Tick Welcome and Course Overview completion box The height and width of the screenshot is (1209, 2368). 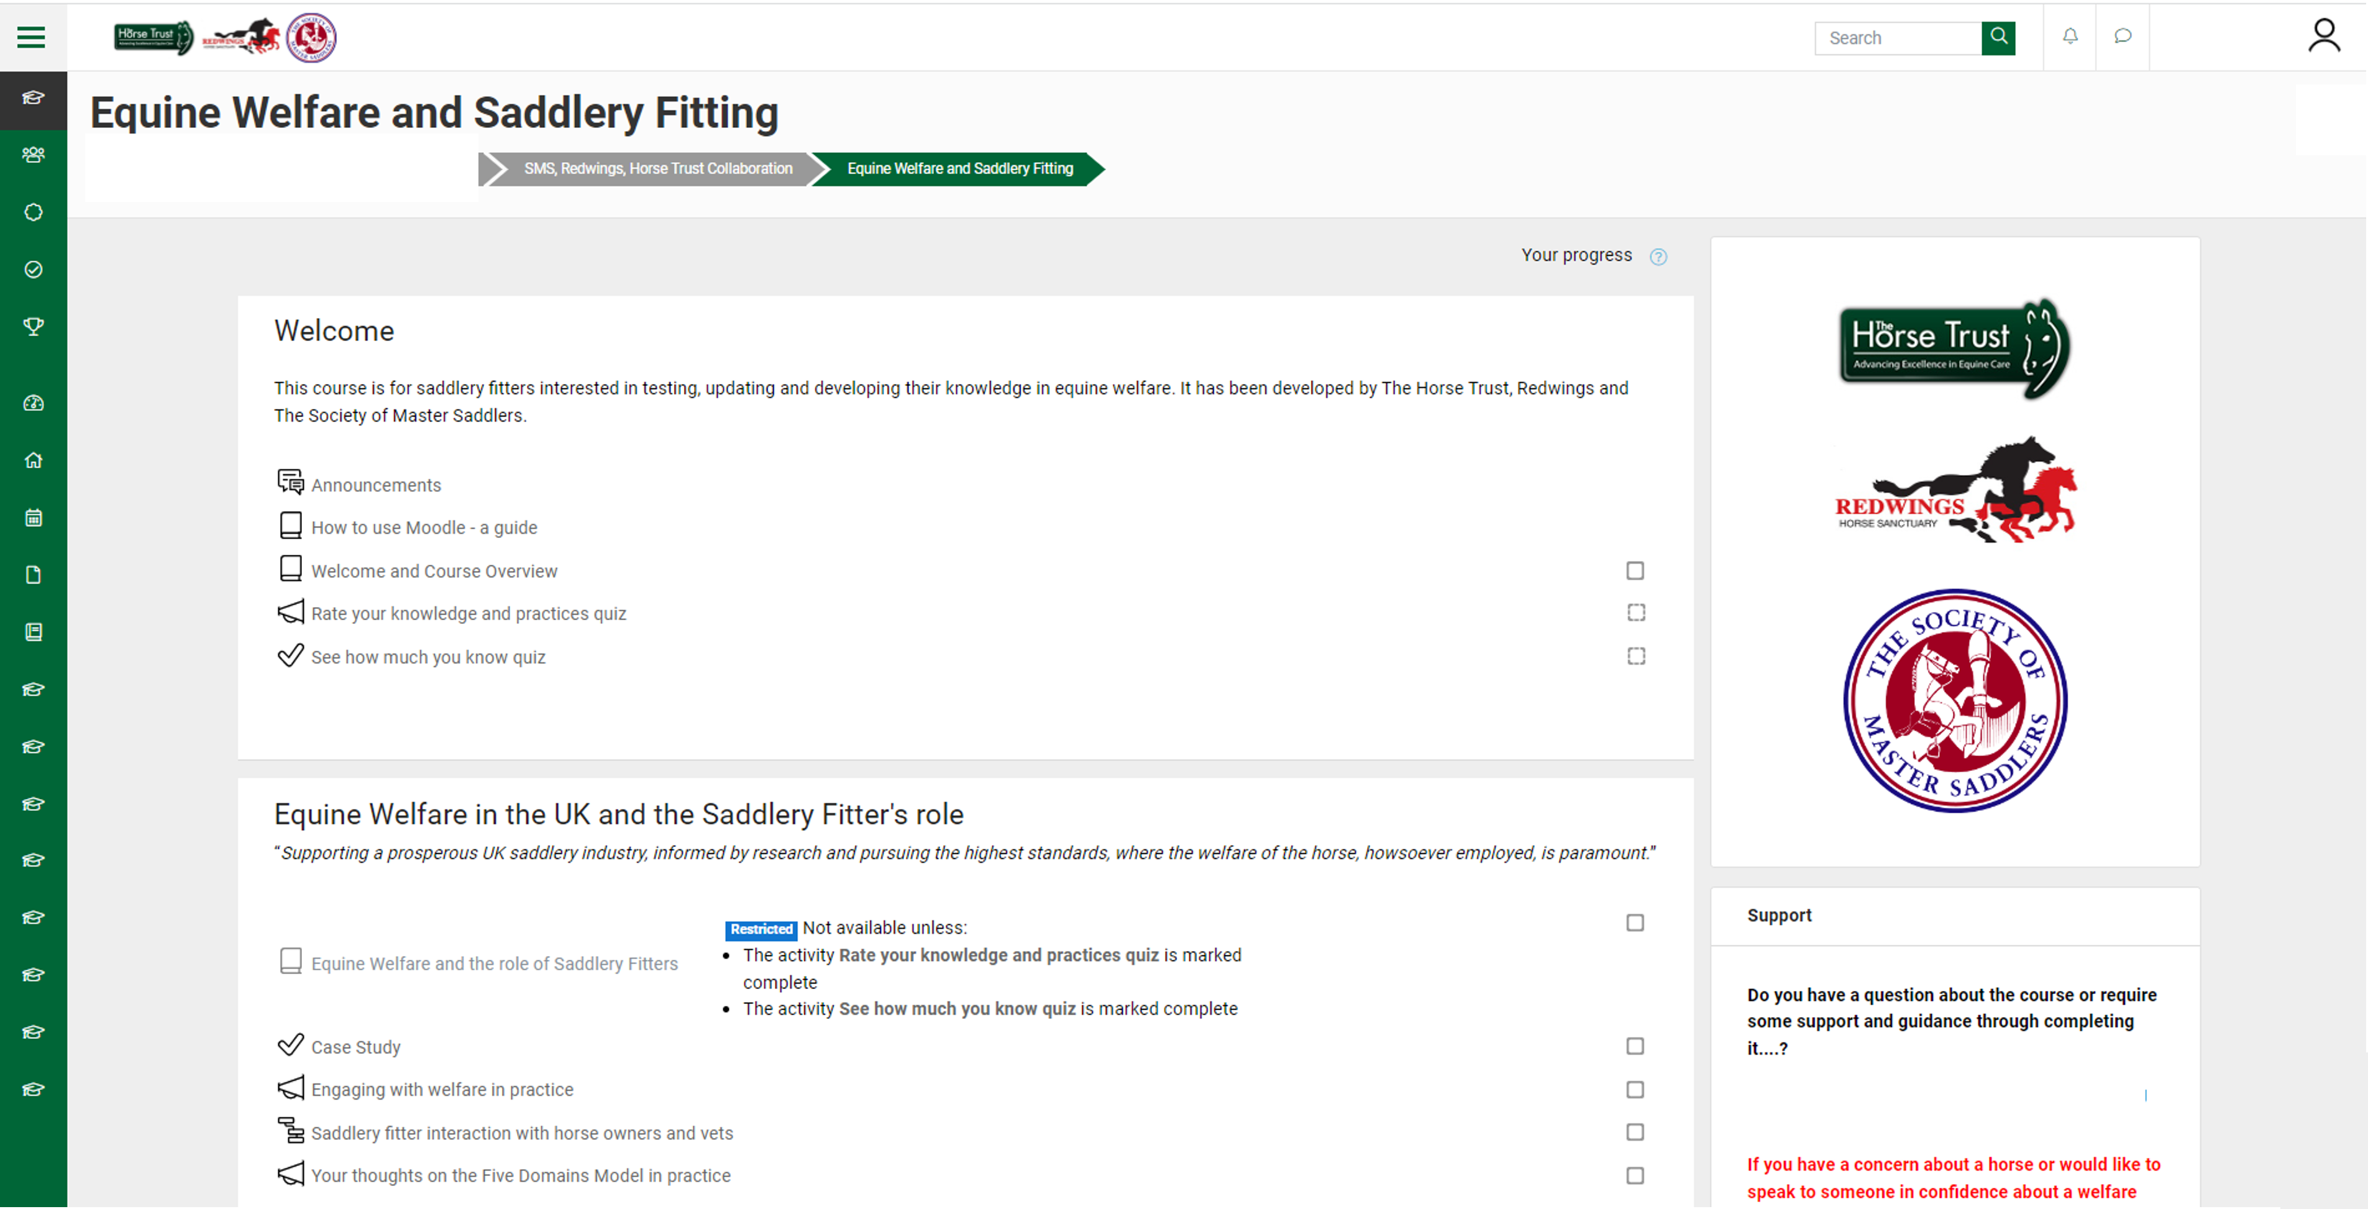1634,571
